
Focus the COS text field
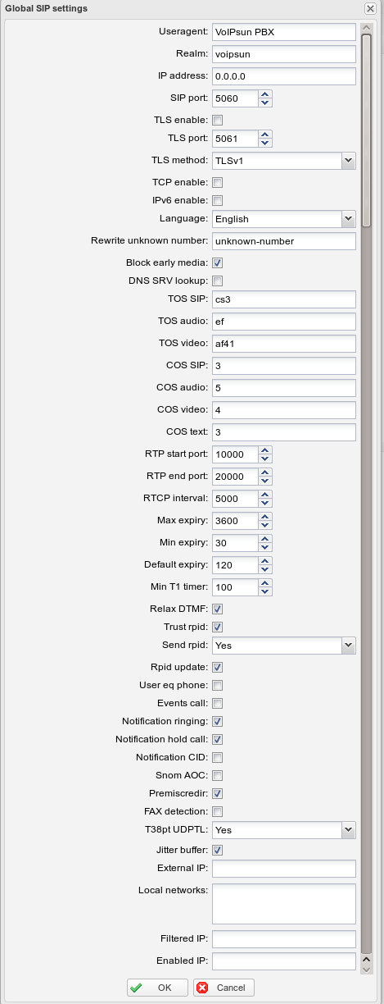pyautogui.click(x=283, y=432)
